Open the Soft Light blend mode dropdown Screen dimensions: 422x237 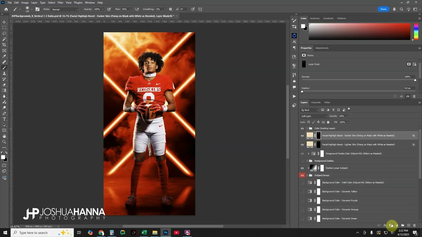pyautogui.click(x=314, y=116)
